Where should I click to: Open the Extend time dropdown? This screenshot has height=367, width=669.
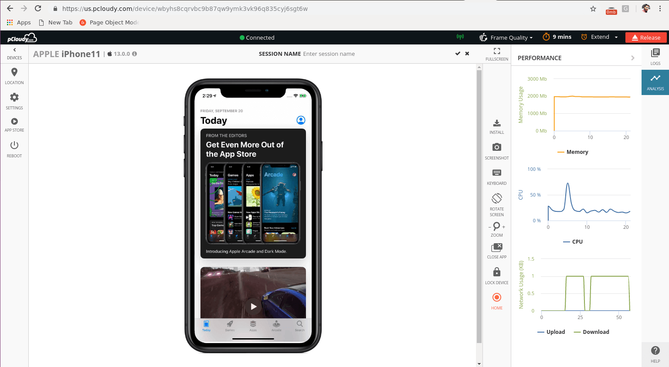click(600, 37)
